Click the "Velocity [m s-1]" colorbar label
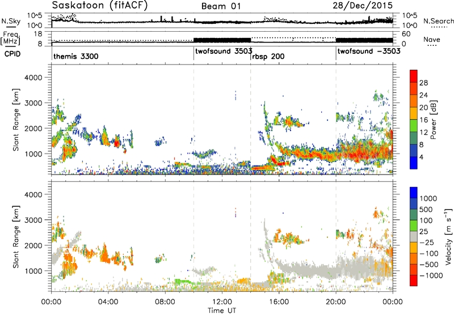The image size is (454, 314). (x=448, y=236)
